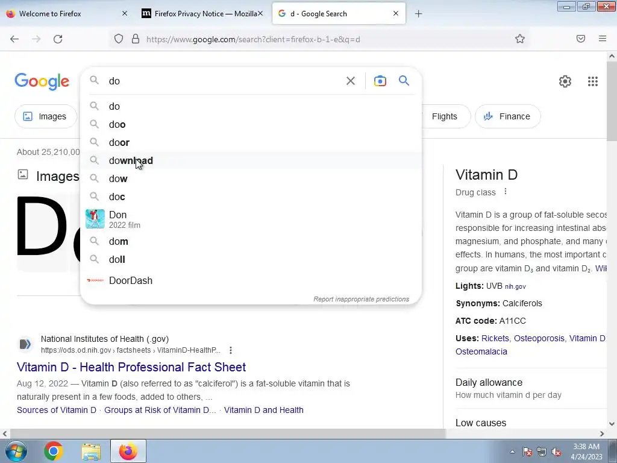Open the Save to Pocket icon
617x463 pixels.
point(581,39)
